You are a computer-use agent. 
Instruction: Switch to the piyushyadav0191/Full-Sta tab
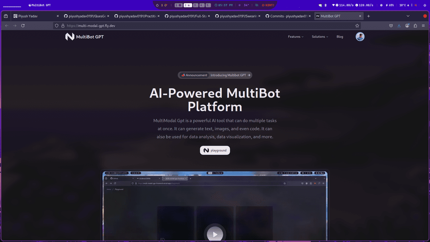coord(187,16)
